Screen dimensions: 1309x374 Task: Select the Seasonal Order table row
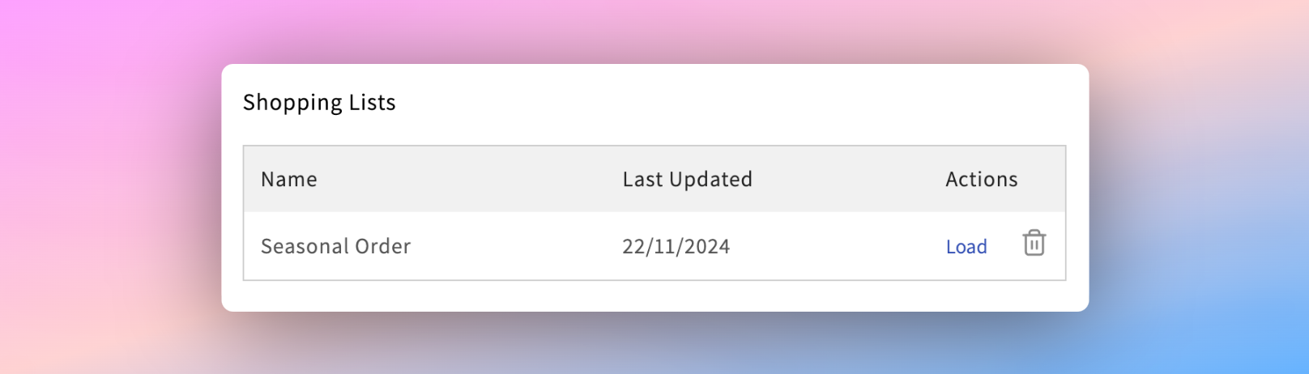tap(654, 246)
